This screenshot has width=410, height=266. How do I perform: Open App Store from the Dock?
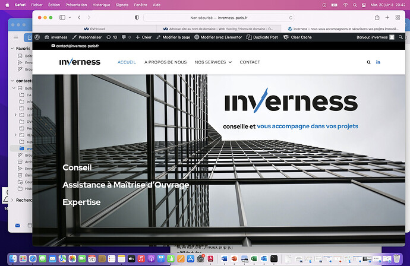point(191,259)
